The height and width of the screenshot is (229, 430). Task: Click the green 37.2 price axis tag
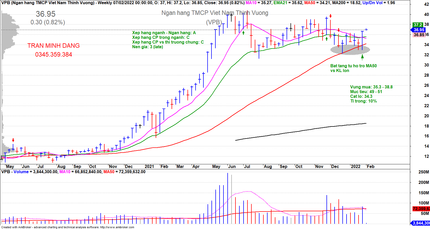click(418, 25)
